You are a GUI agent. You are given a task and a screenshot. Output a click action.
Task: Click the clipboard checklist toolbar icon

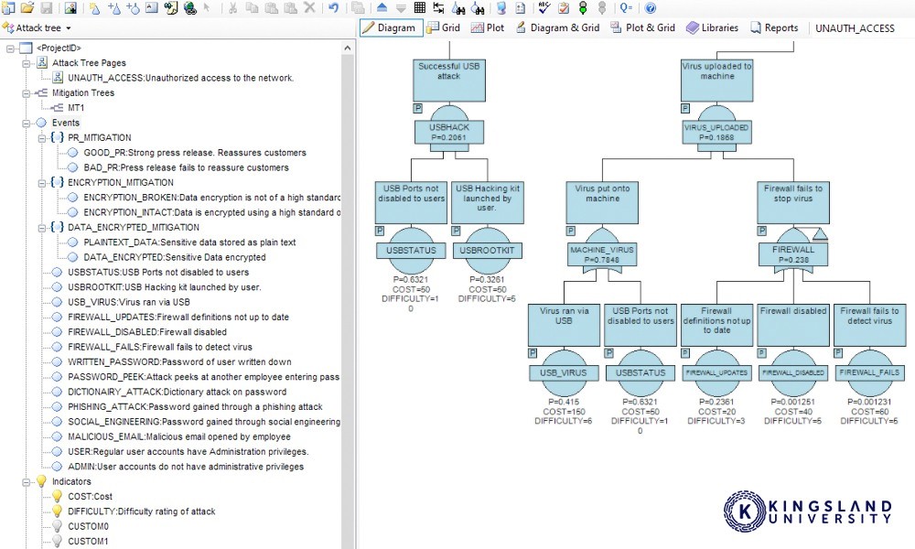point(564,7)
